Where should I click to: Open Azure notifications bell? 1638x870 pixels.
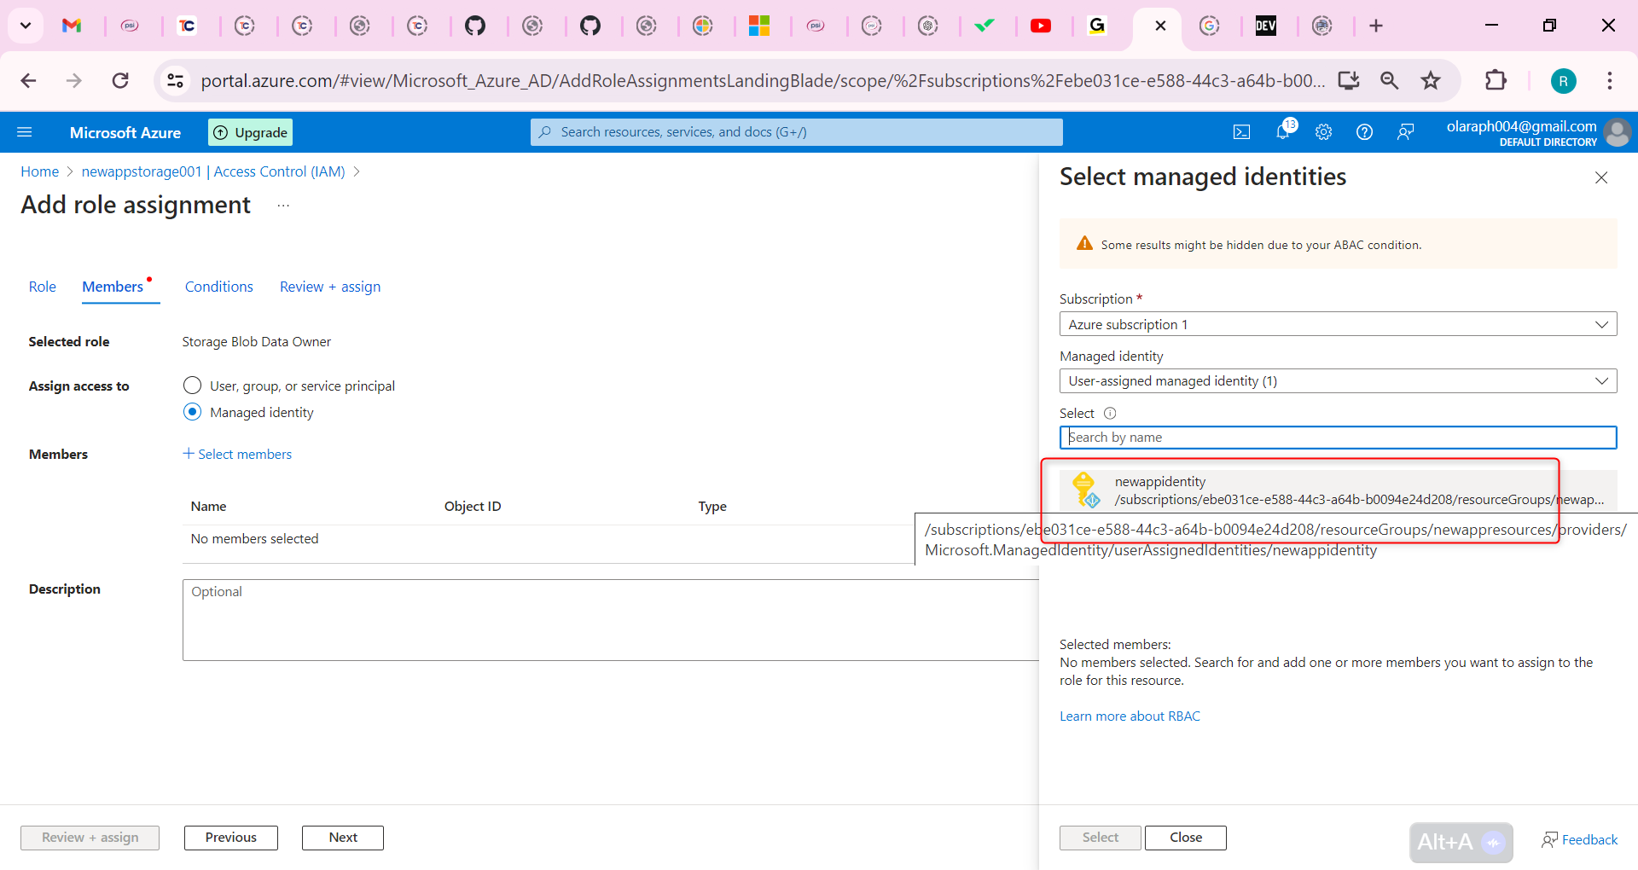tap(1283, 131)
